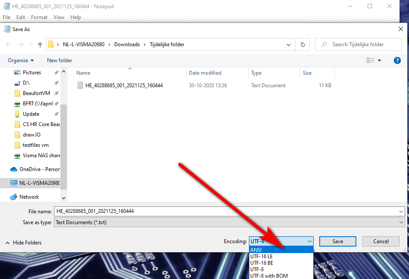Viewport: 409px width, 279px height.
Task: Open the View menu in Notepad
Action: pyautogui.click(x=59, y=17)
